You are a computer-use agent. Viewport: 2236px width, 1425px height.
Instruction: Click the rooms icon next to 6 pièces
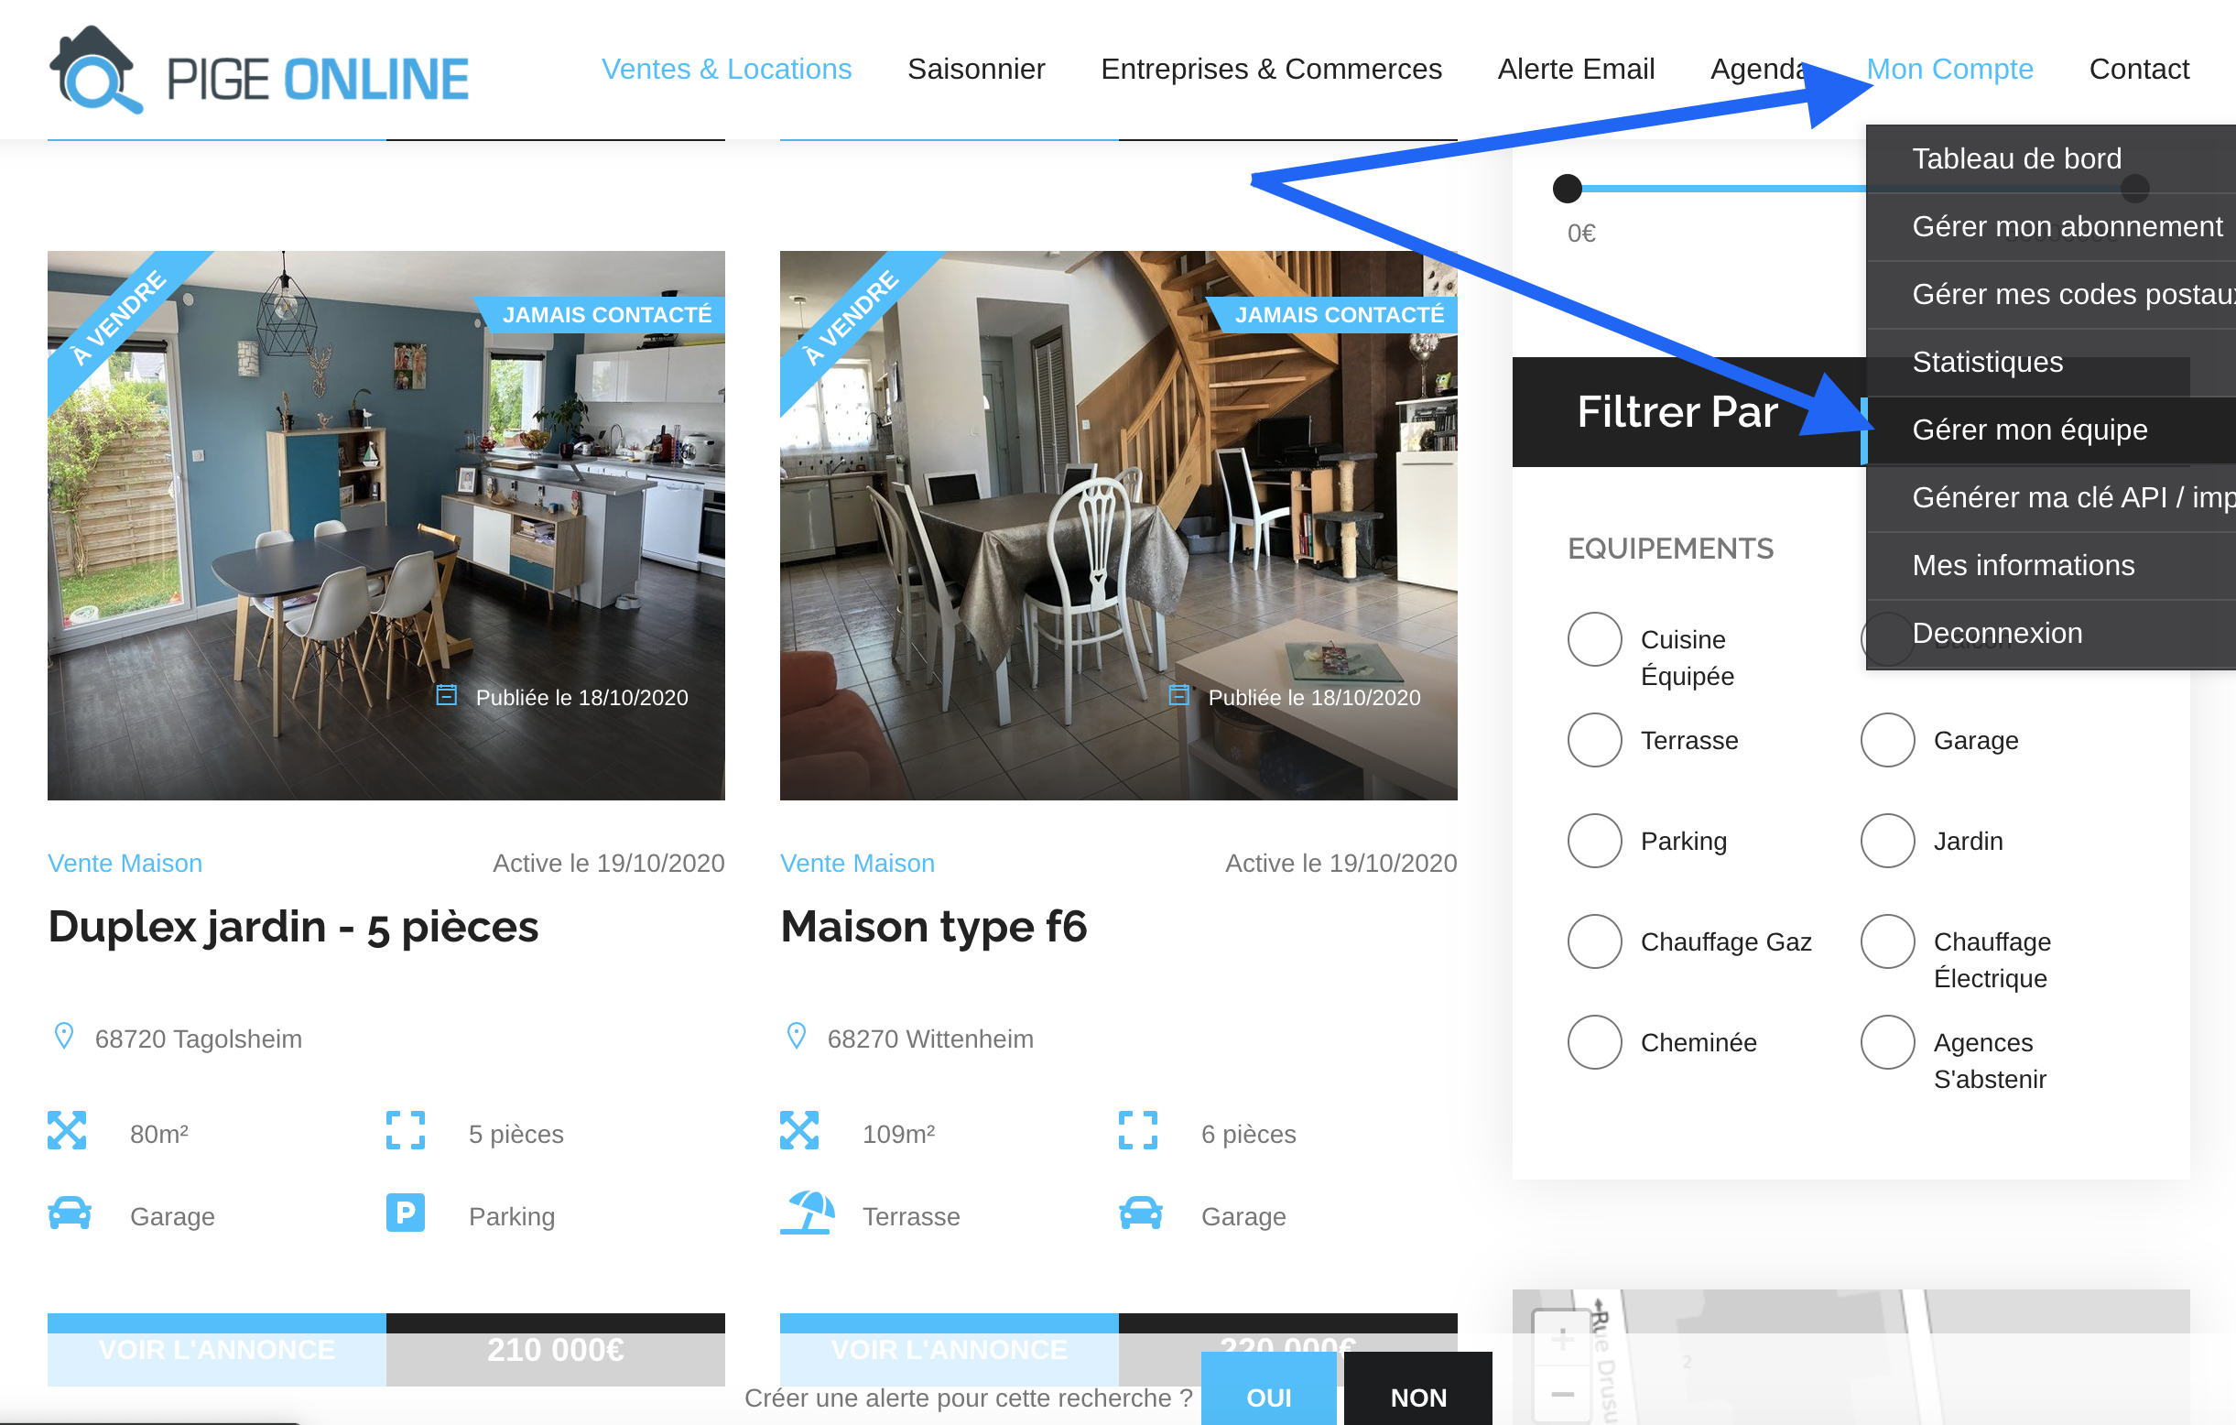(1137, 1130)
